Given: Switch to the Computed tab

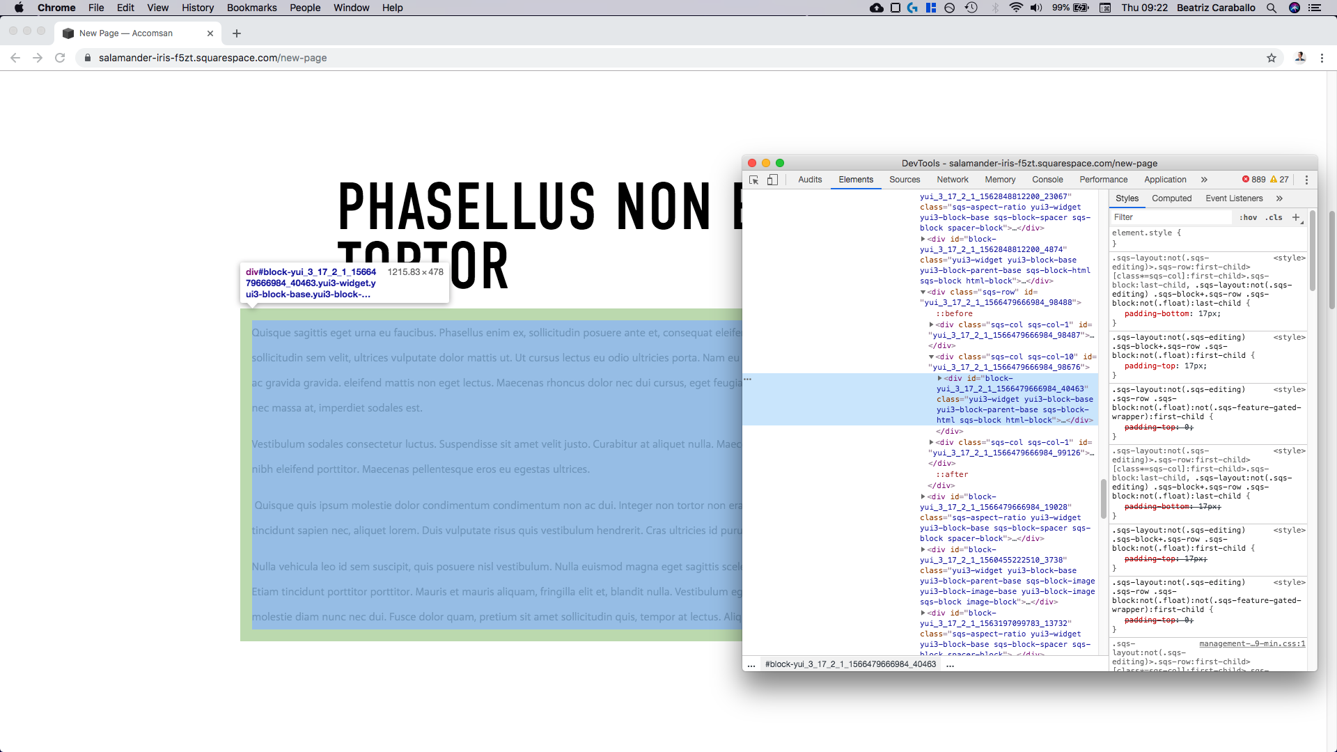Looking at the screenshot, I should click(x=1171, y=198).
